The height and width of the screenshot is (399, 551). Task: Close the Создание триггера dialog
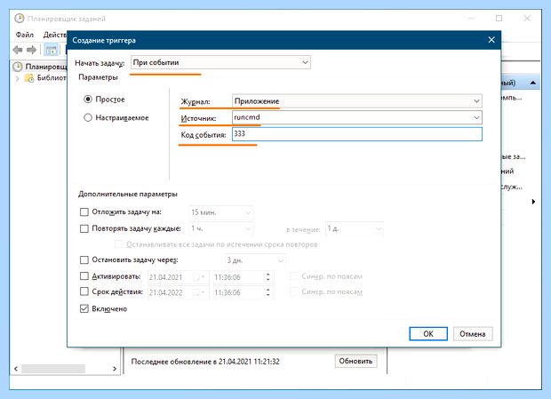[x=491, y=40]
